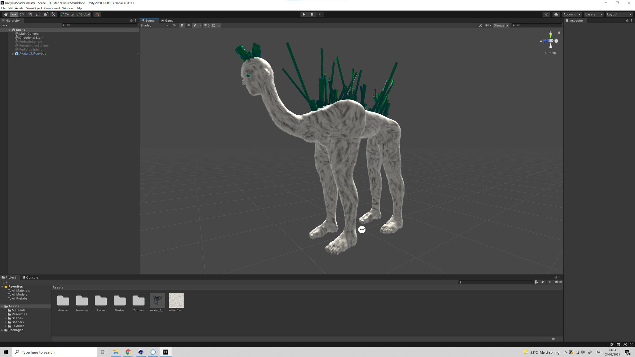Switch coordinate space from Global
635x357 pixels.
click(x=83, y=14)
